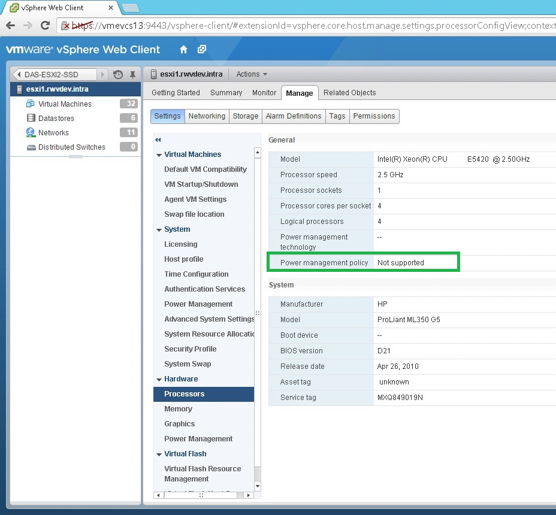Collapse the settings list with double-arrow icon
This screenshot has height=515, width=556.
(x=158, y=140)
